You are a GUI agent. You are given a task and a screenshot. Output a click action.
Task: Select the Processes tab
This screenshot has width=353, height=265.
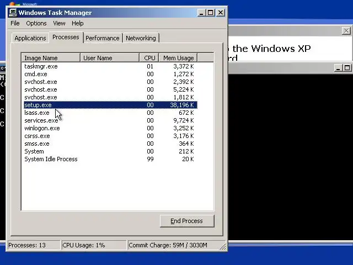point(66,37)
